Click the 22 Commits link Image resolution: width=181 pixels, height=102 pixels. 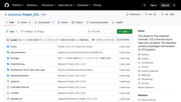[x=123, y=40]
